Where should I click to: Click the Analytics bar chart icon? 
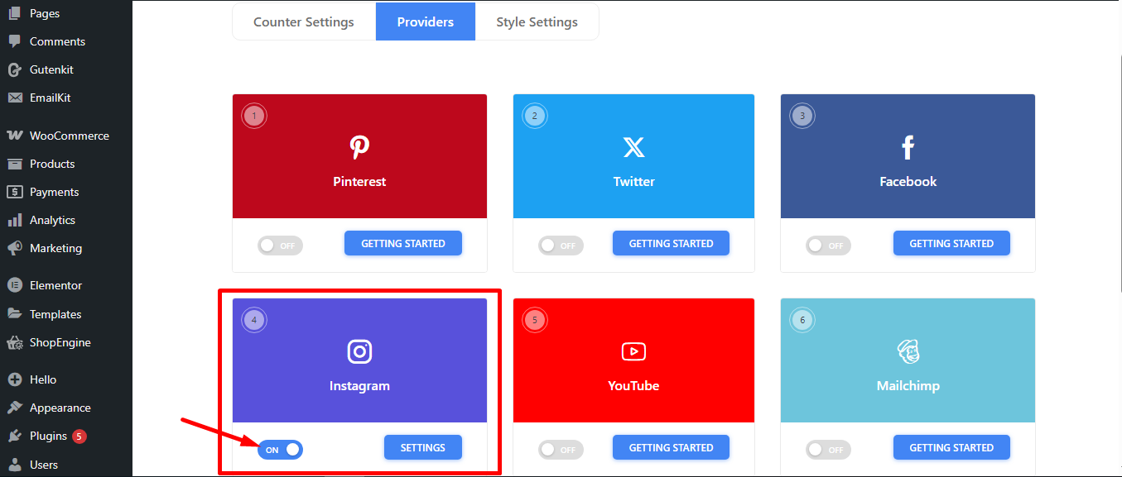[x=14, y=220]
